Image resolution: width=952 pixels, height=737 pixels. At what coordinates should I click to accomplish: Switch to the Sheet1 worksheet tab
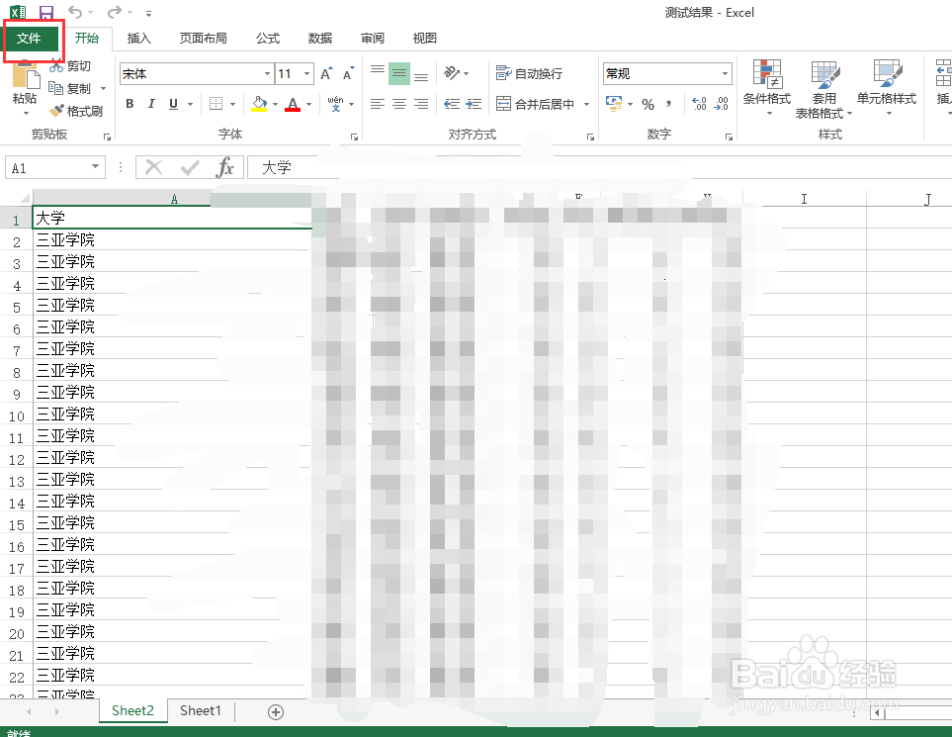coord(200,710)
